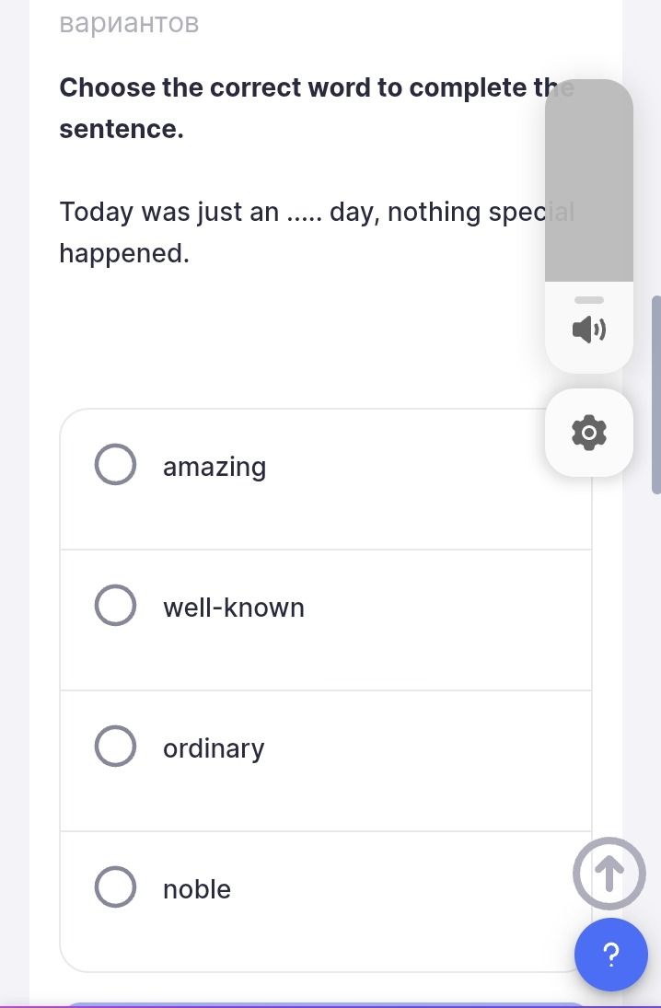Click the "ordinary" answer text

click(214, 749)
